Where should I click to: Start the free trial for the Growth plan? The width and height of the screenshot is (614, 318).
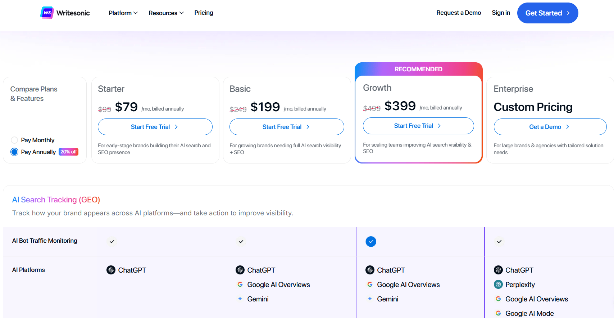pyautogui.click(x=418, y=126)
